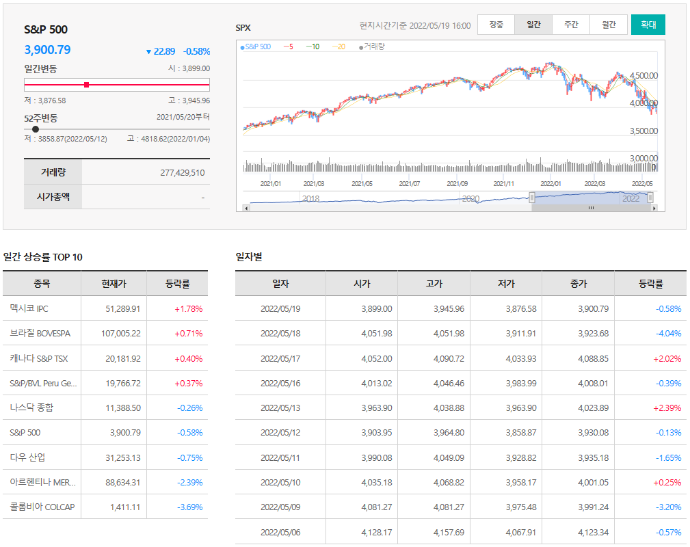Click the 52-week high 4818.62 text
690x547 pixels.
click(x=168, y=139)
